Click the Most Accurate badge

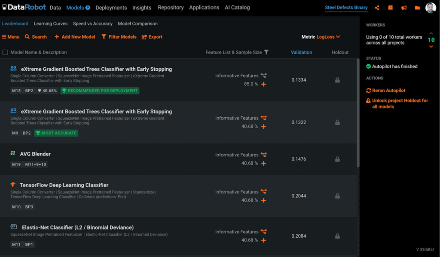[x=56, y=133]
